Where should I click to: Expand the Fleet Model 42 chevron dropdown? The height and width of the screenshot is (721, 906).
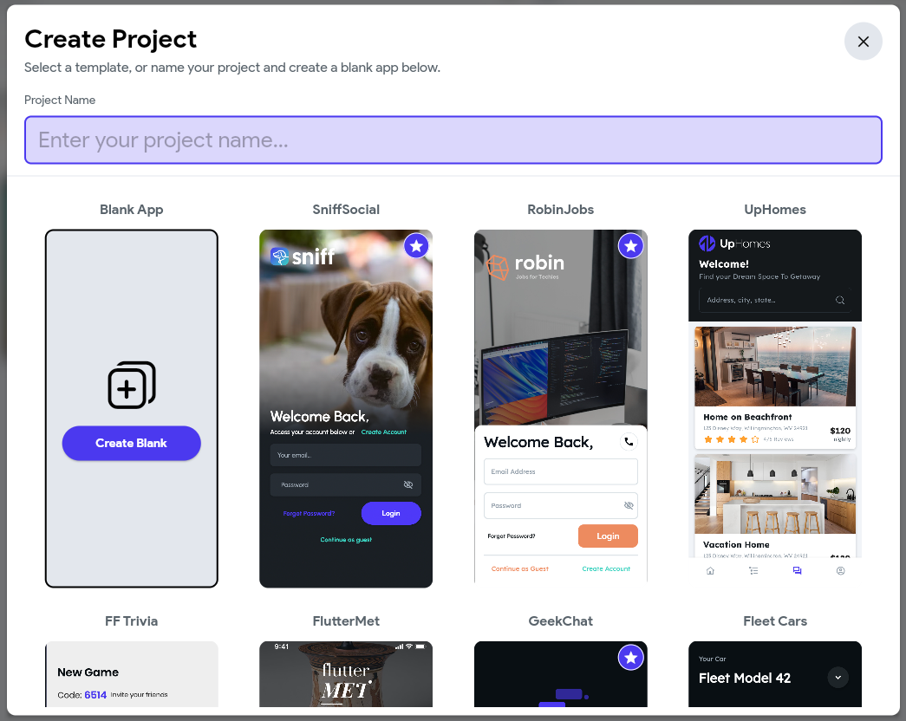point(838,678)
